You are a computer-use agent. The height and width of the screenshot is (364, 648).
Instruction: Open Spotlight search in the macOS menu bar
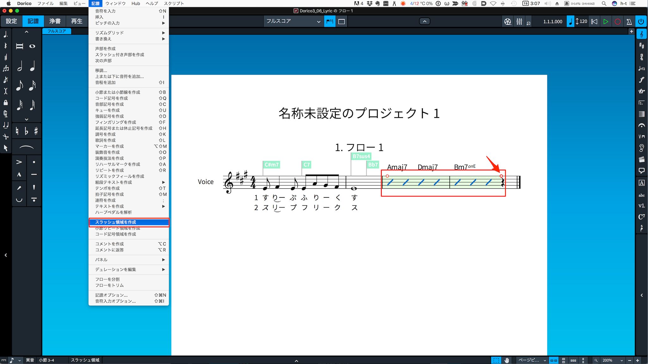tap(604, 3)
